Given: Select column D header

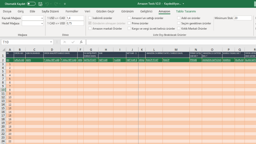Looking at the screenshot, I should click(x=52, y=50).
